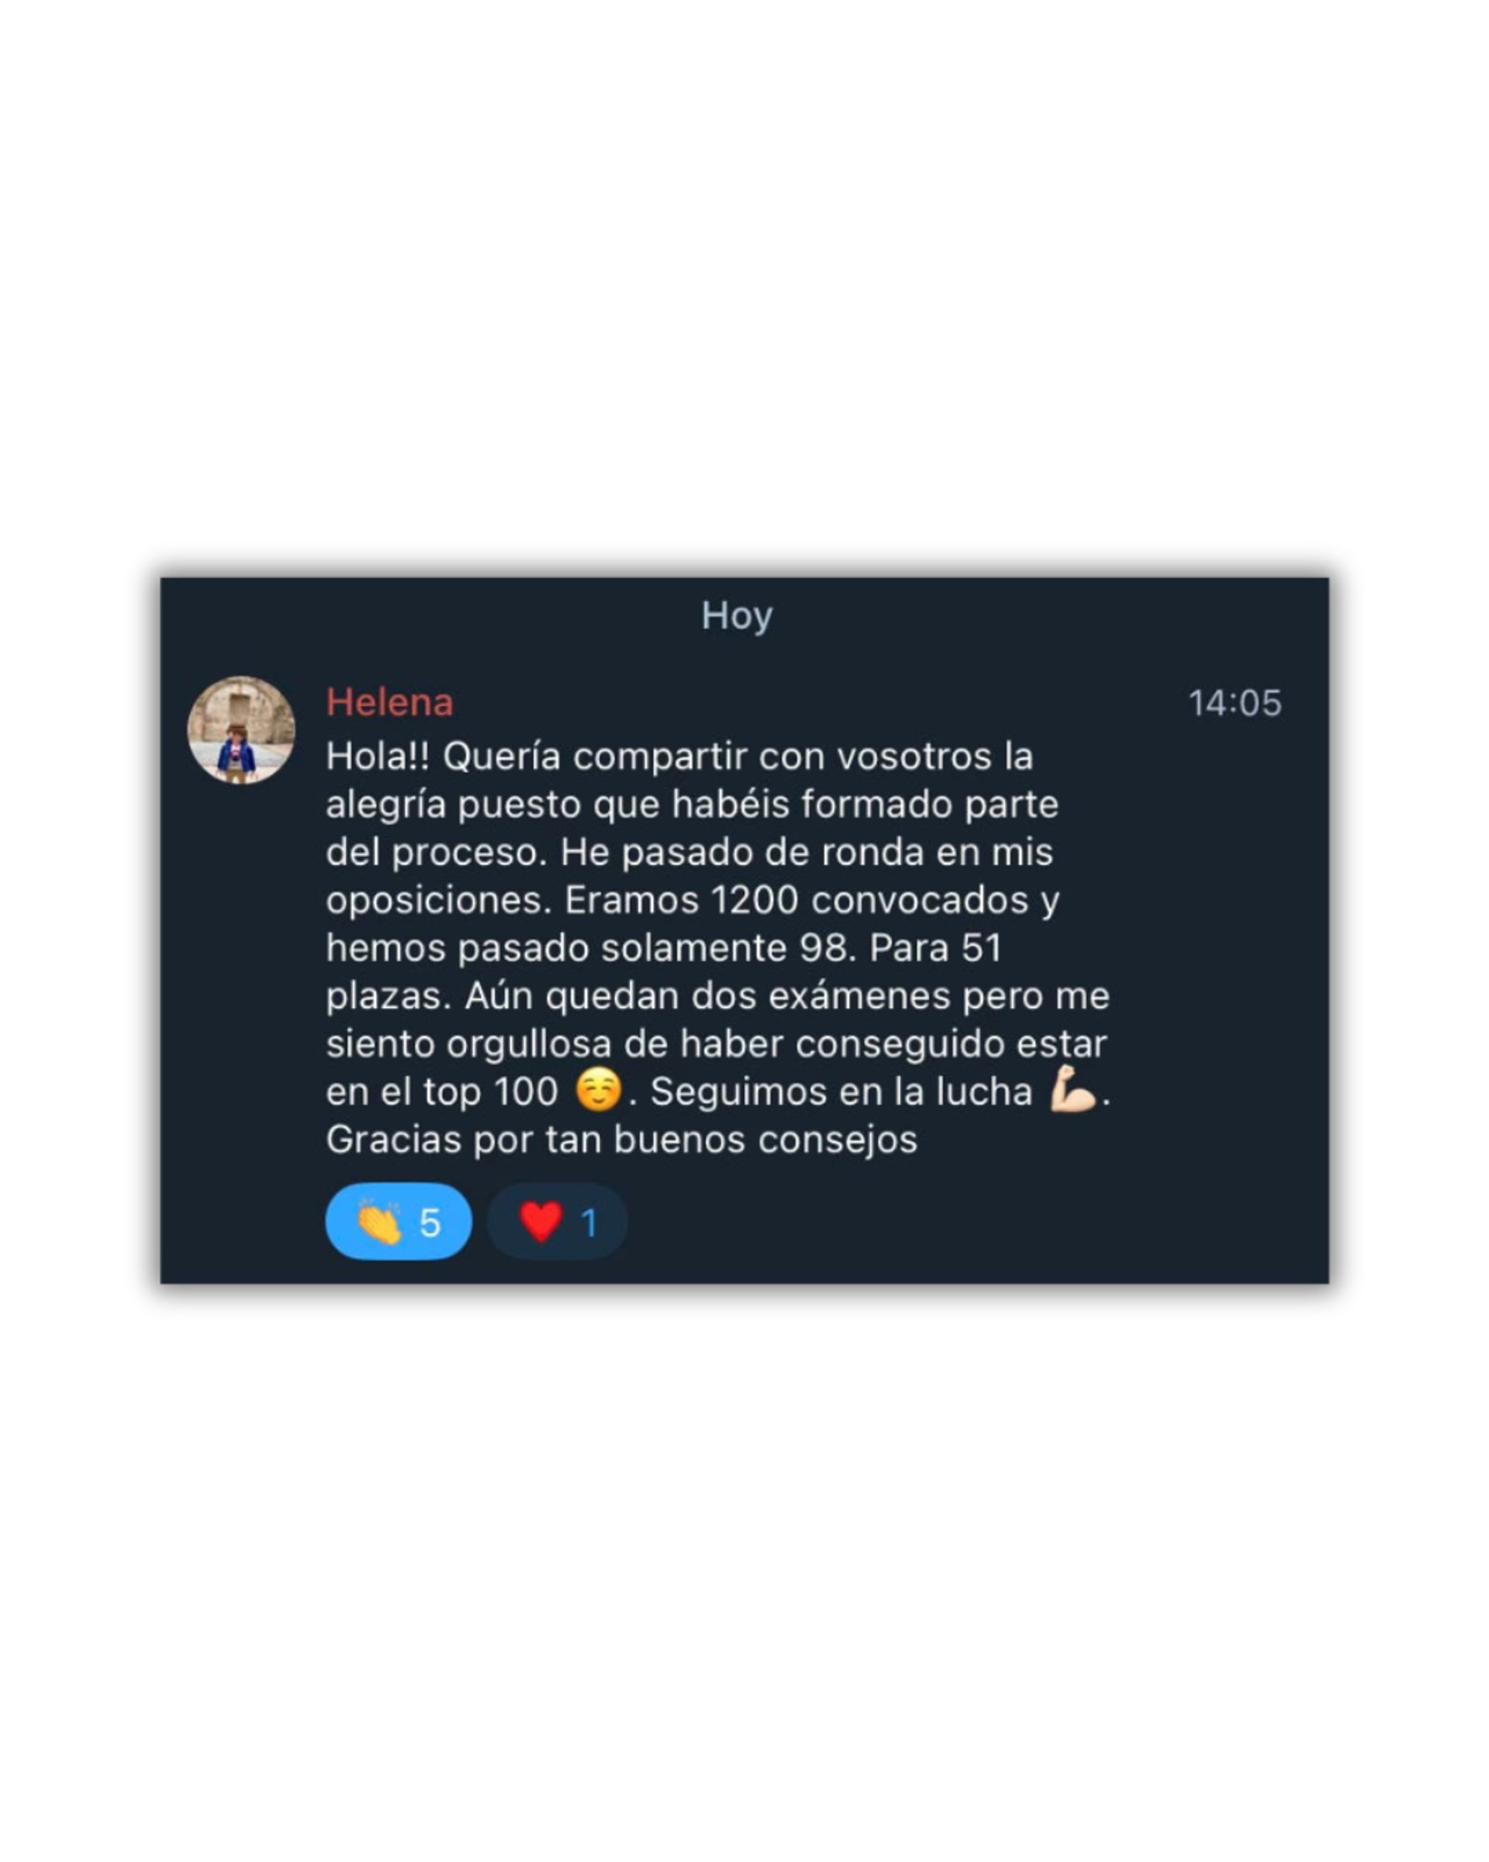Click the clapping hands emoji icon

tap(379, 1221)
